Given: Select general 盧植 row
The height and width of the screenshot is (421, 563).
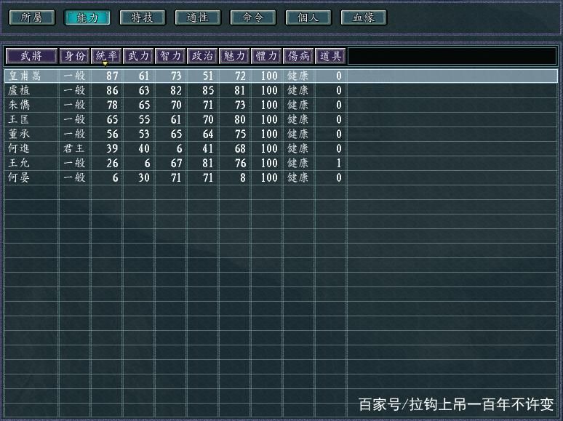Looking at the screenshot, I should click(x=281, y=90).
